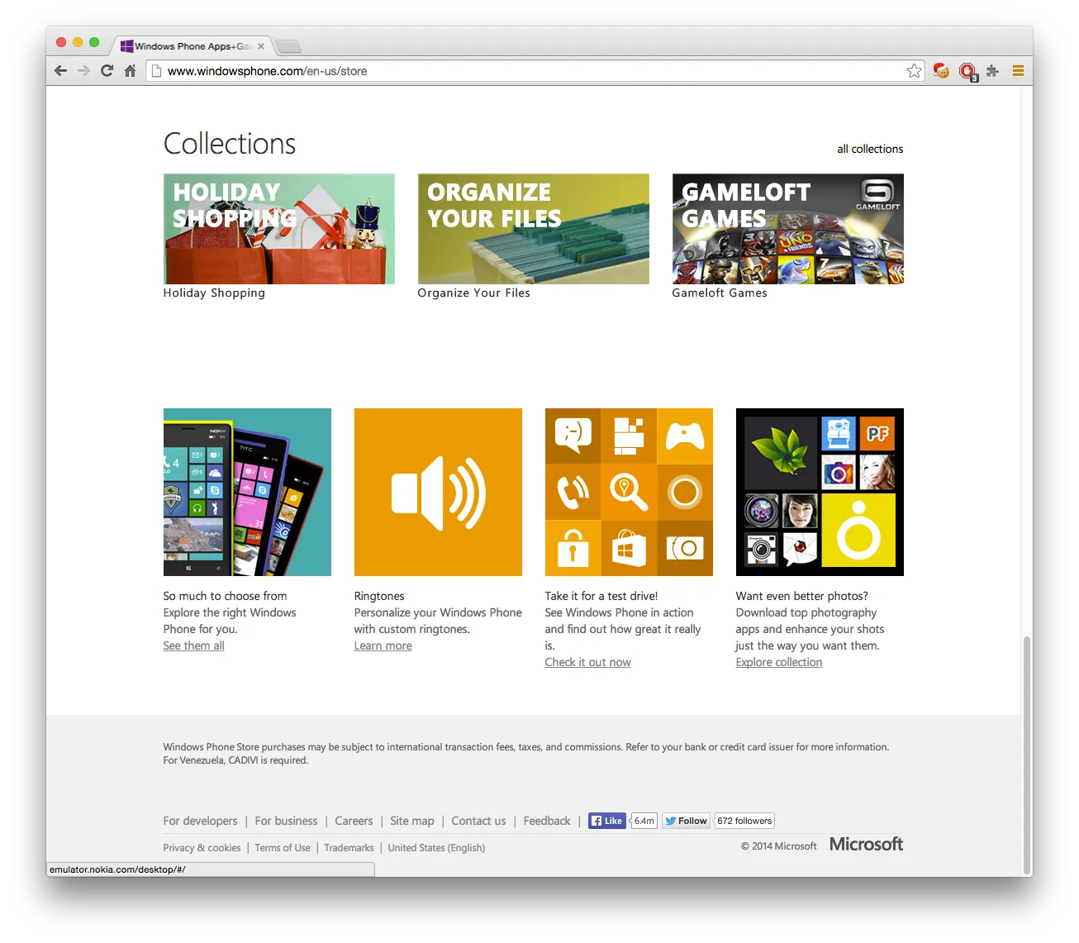The height and width of the screenshot is (943, 1079).
Task: Open the Terms of Use link
Action: click(283, 848)
